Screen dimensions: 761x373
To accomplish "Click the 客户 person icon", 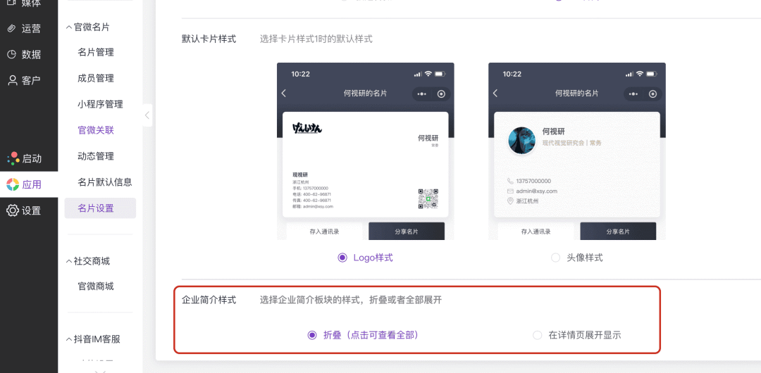I will (12, 80).
